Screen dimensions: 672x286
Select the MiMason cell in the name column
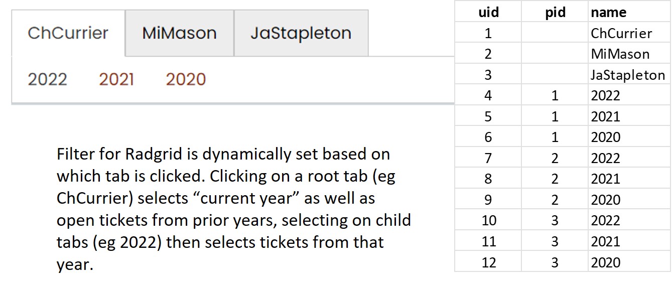[x=620, y=54]
